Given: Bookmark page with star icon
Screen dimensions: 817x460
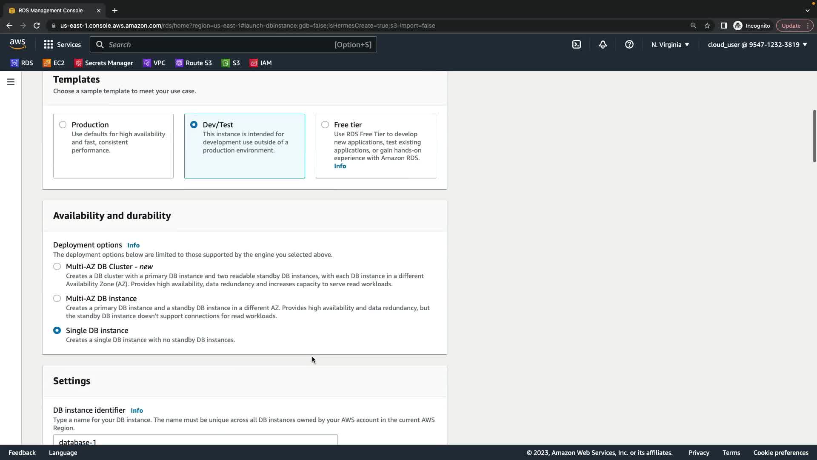Looking at the screenshot, I should click(707, 26).
